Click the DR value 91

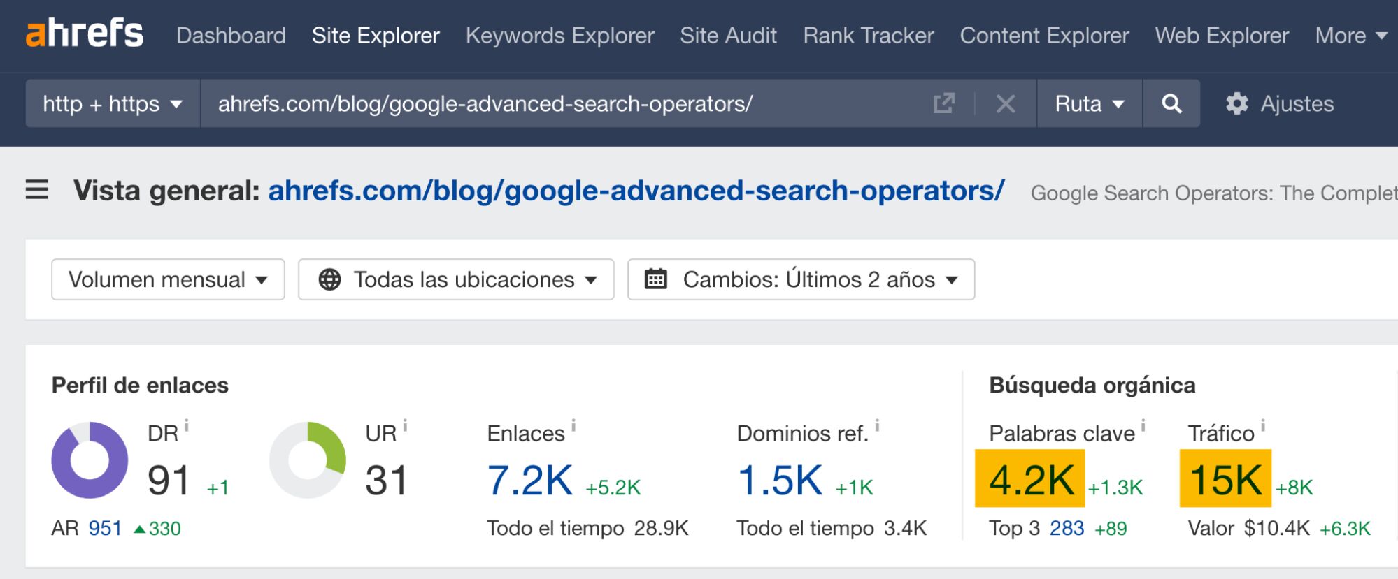click(169, 481)
